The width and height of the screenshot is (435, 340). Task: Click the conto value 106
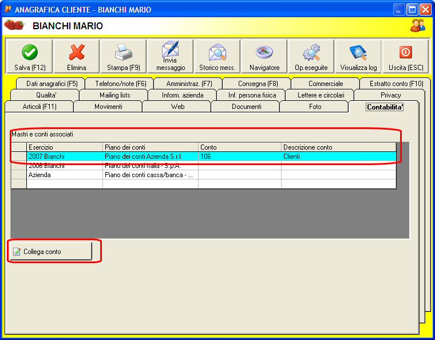pos(240,156)
